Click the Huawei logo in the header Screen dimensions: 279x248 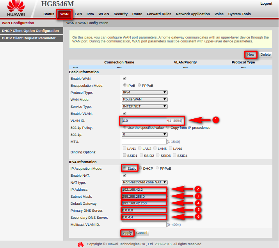16,9
